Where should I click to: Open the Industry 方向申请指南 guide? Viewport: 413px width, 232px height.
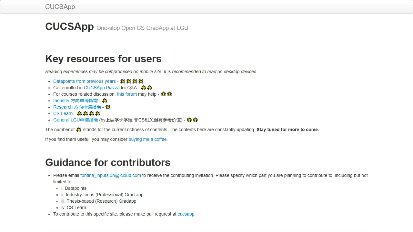tap(76, 101)
